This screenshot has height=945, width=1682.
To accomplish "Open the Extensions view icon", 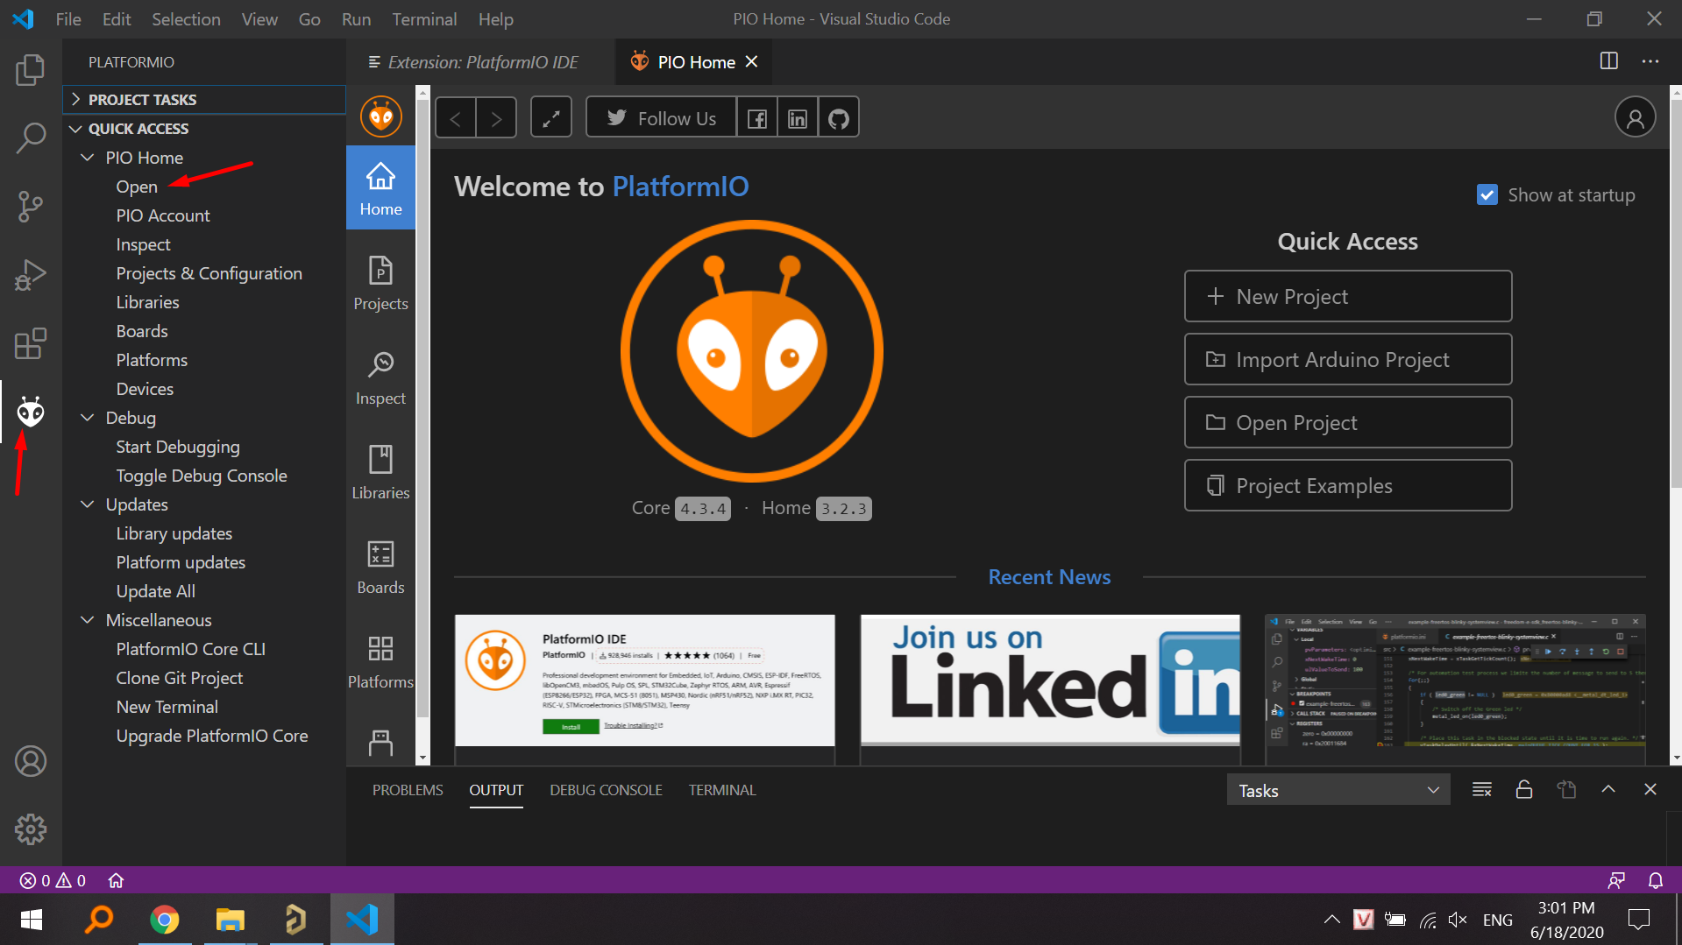I will tap(31, 344).
